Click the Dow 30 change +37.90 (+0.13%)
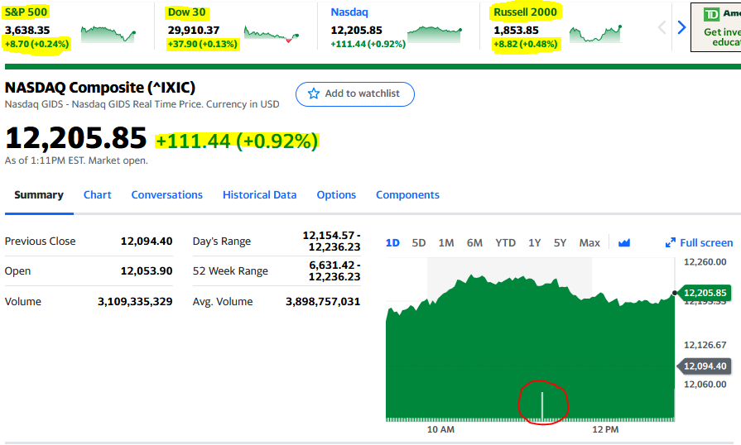Image resolution: width=741 pixels, height=445 pixels. tap(202, 45)
